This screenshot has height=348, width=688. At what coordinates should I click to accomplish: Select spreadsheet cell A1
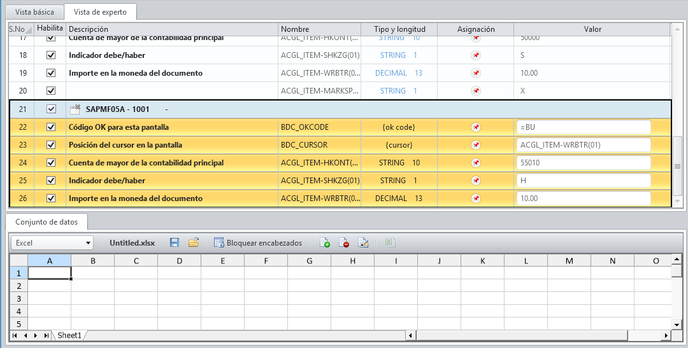click(50, 273)
